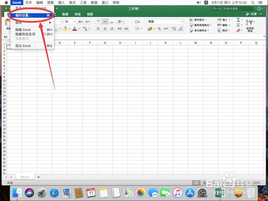Viewport: 268px width, 201px height.
Task: Choose 退出 Excel menu item
Action: 32,46
